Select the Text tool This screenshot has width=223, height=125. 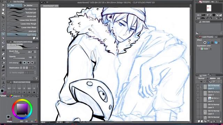pyautogui.click(x=3, y=83)
